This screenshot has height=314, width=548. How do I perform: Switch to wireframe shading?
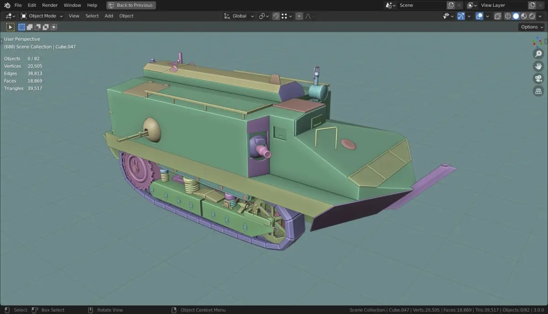[508, 16]
